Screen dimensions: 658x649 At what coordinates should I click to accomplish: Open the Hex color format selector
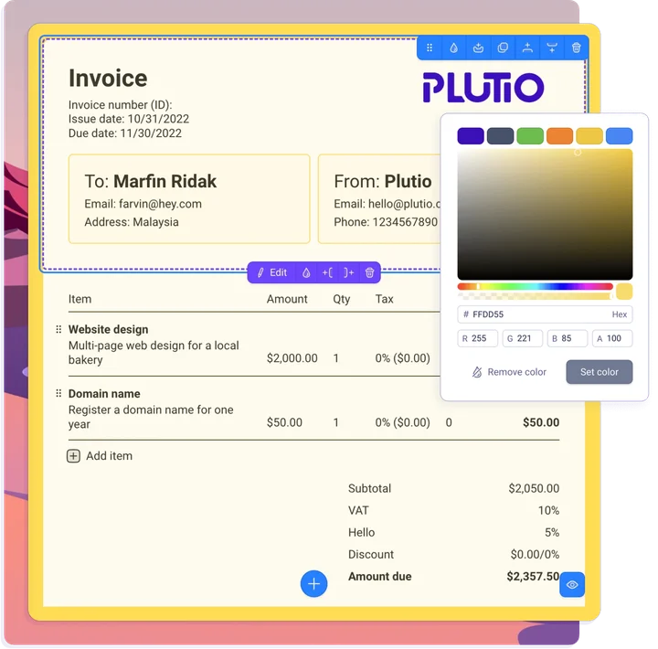(619, 314)
